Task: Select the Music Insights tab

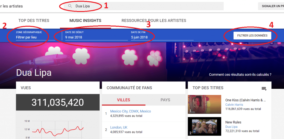Action: pos(85,20)
